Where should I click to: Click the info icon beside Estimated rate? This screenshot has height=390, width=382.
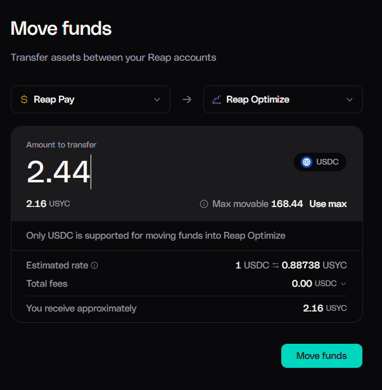coord(94,265)
